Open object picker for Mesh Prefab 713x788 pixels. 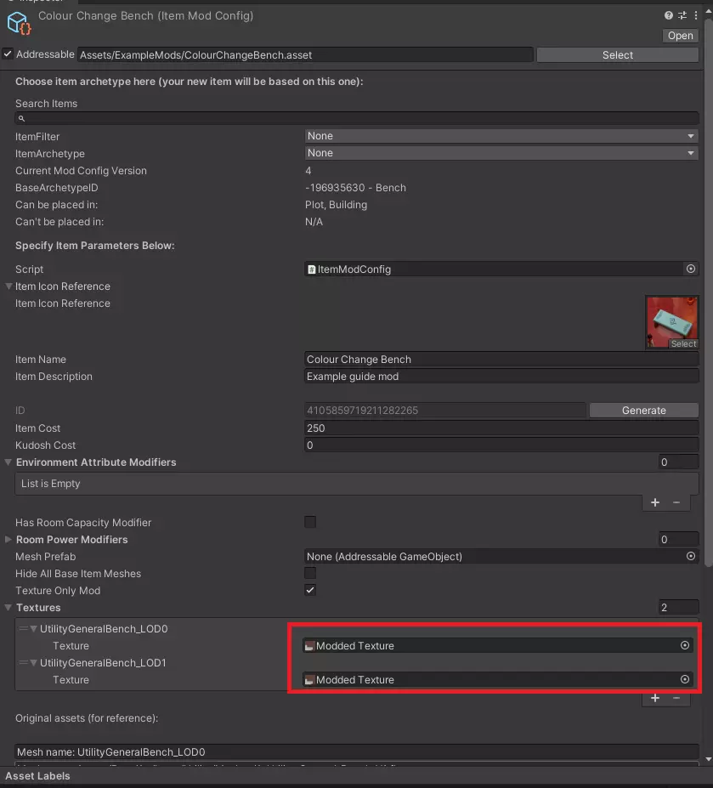691,556
